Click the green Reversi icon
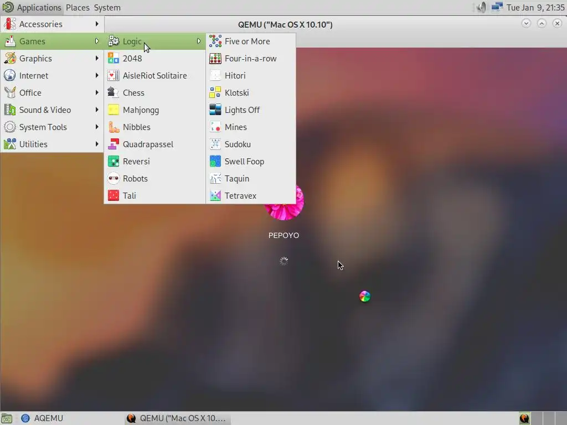Viewport: 567px width, 425px height. 113,161
